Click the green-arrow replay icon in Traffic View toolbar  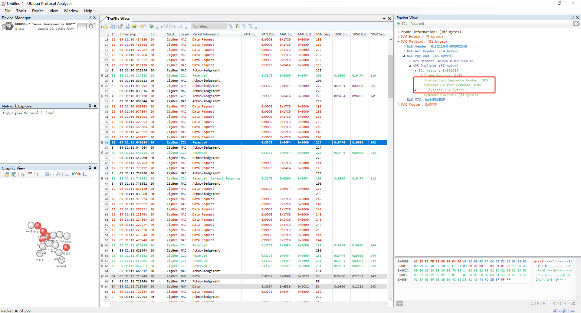[x=134, y=26]
